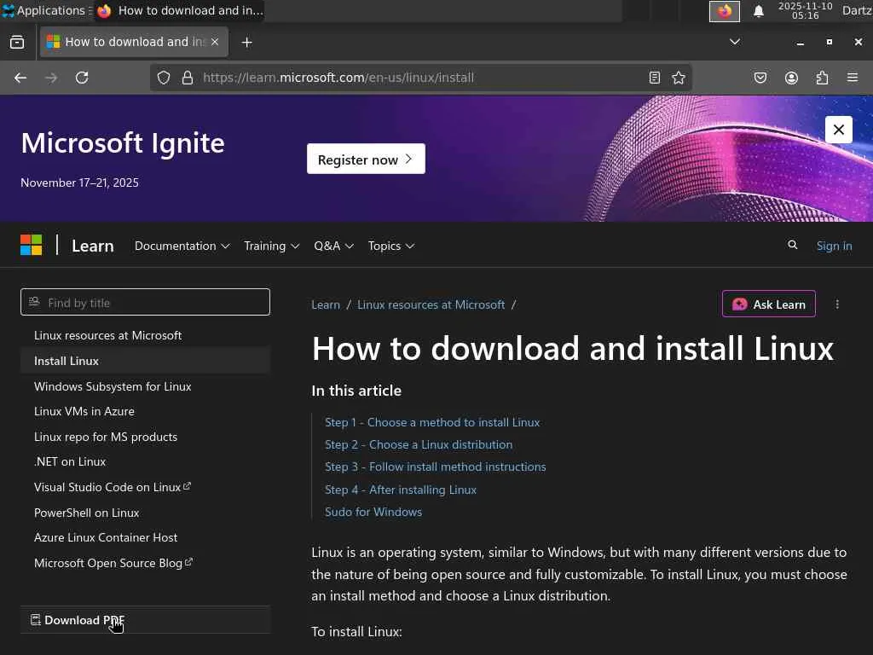Open Visual Studio Code on Linux
Viewport: 873px width, 655px height.
click(x=112, y=487)
